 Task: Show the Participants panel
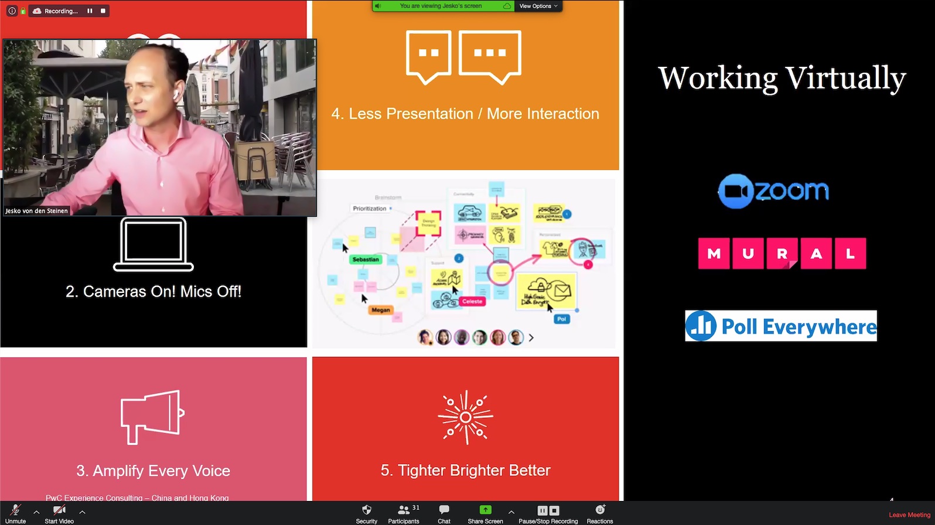(x=404, y=513)
